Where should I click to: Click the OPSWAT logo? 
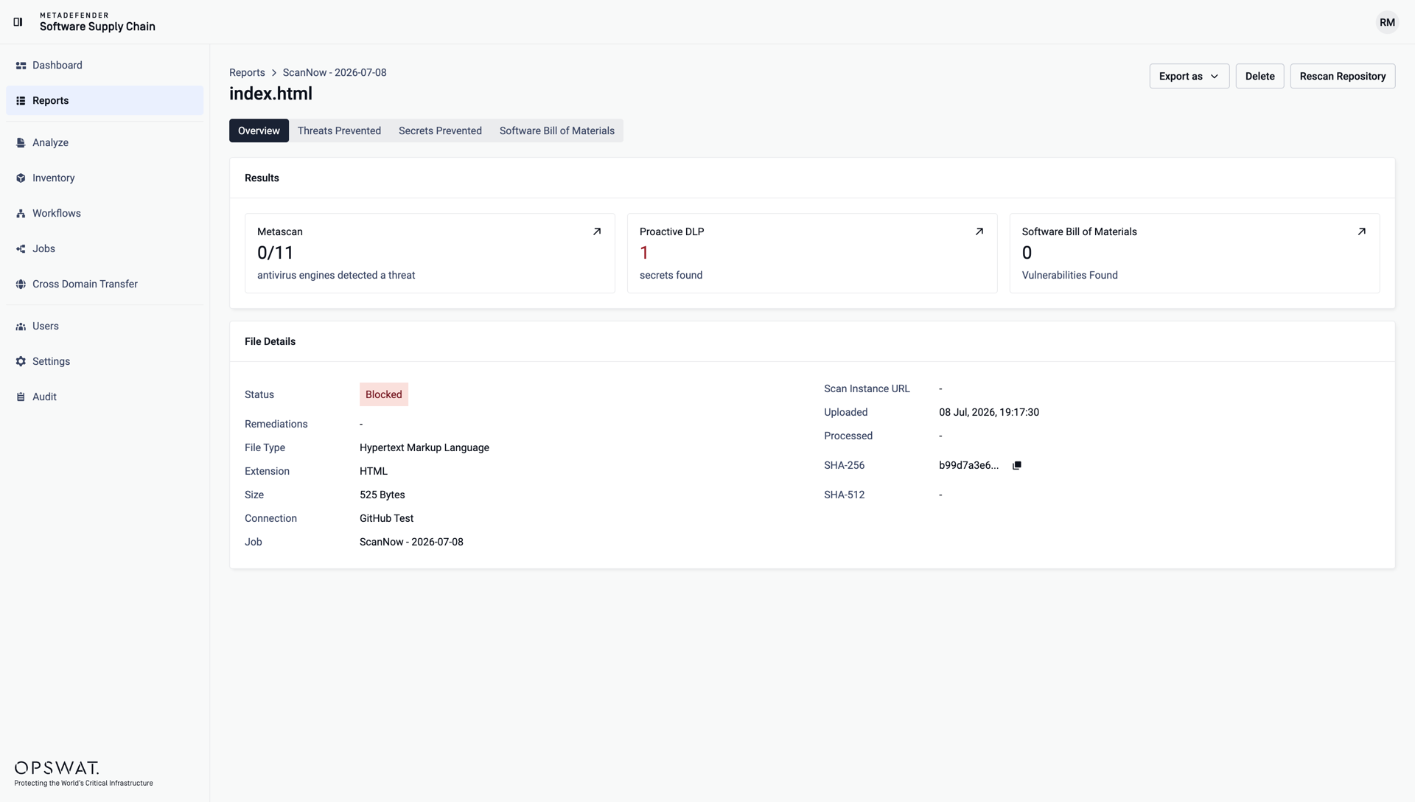click(x=83, y=774)
